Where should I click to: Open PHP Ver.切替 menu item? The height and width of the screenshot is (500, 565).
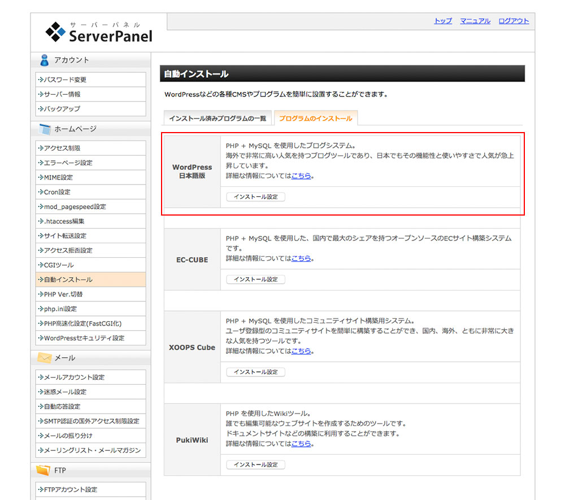[x=91, y=294]
